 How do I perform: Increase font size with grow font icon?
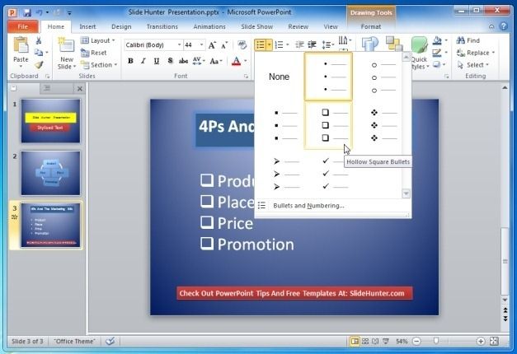click(212, 45)
